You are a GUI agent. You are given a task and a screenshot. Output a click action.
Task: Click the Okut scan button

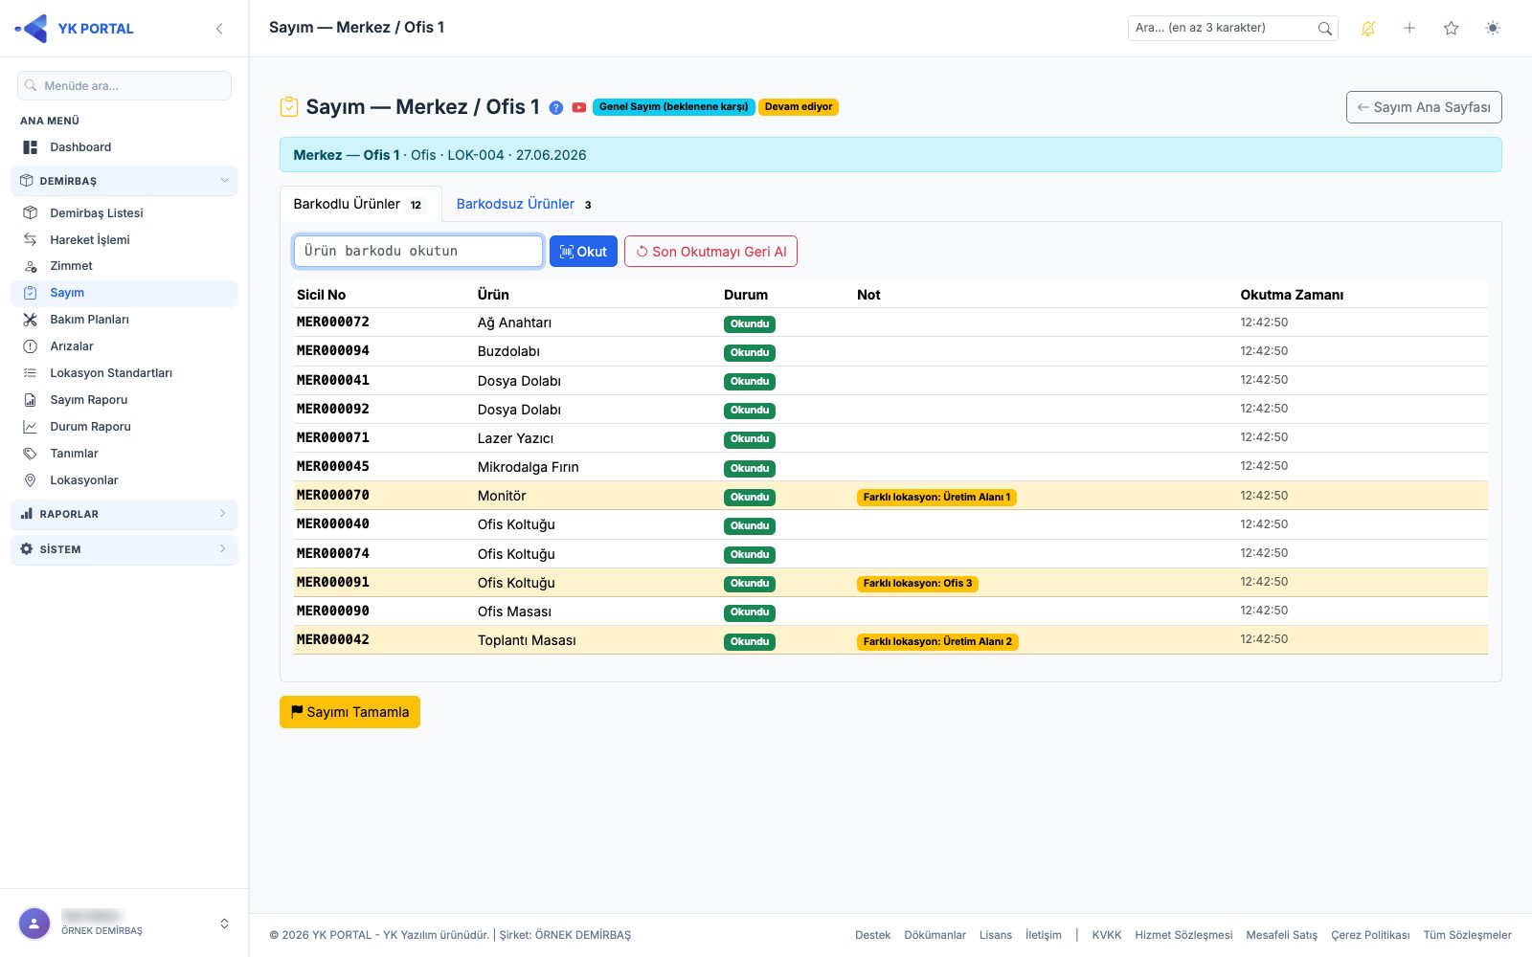[x=583, y=252]
